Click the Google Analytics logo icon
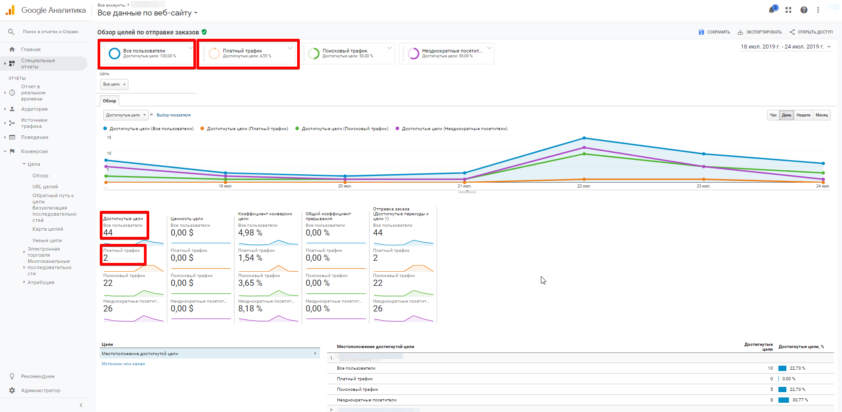Image resolution: width=842 pixels, height=412 pixels. [x=10, y=10]
